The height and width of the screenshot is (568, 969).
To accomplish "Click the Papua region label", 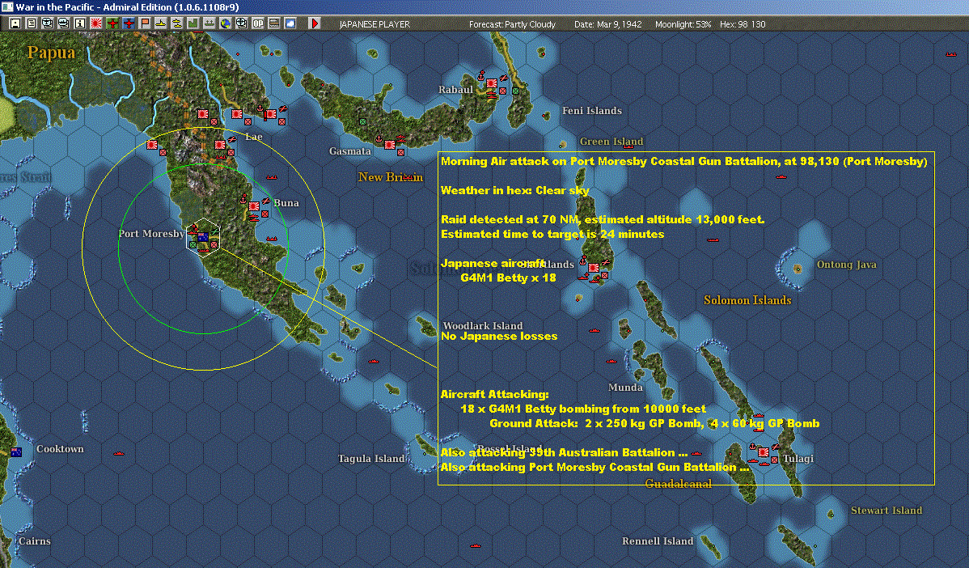I will [51, 53].
